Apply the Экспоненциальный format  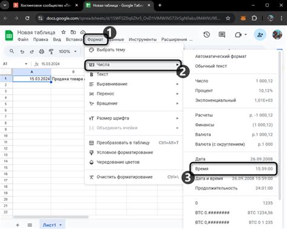pos(231,100)
